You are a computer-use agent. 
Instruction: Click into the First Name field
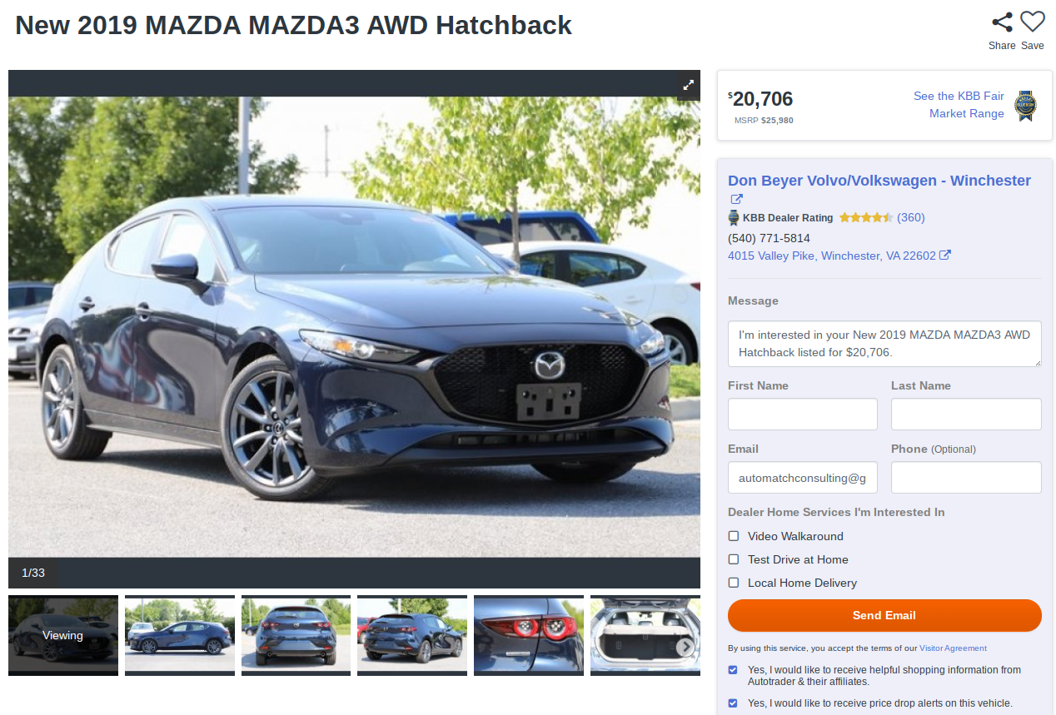[803, 414]
